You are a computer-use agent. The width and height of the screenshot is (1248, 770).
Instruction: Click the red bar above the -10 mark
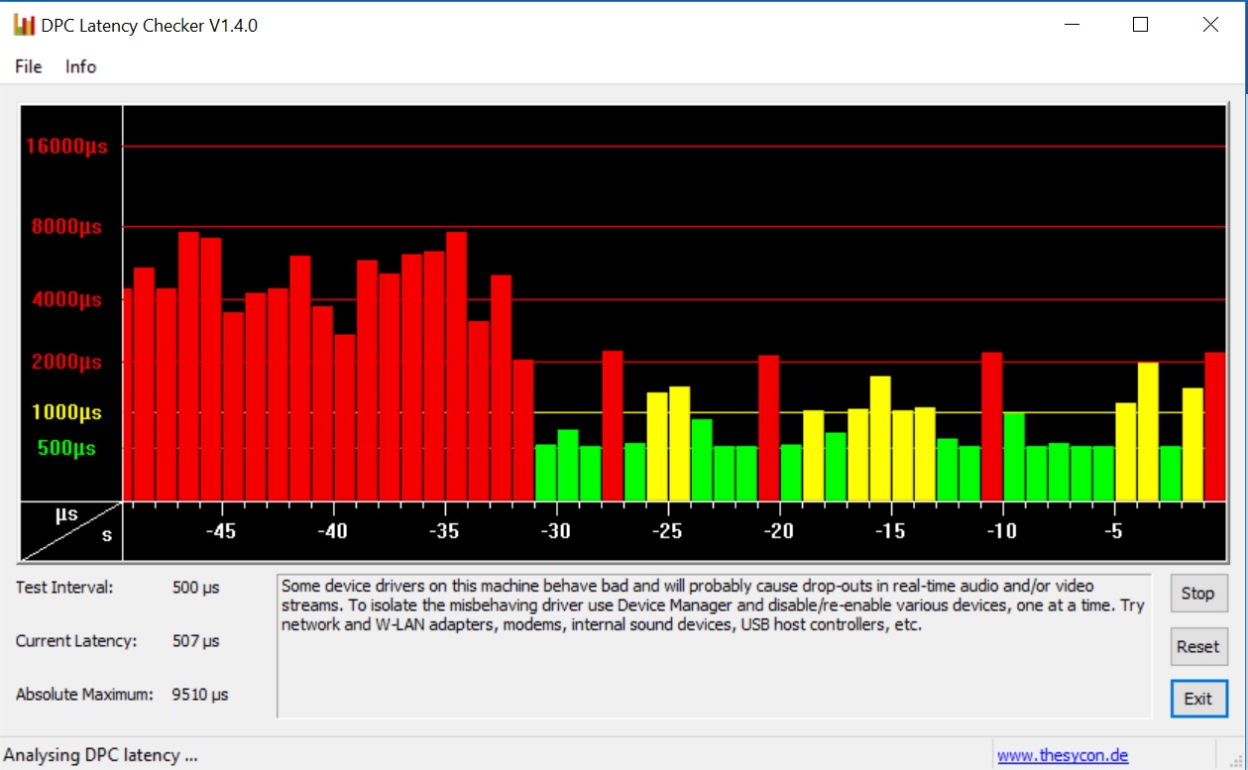991,426
